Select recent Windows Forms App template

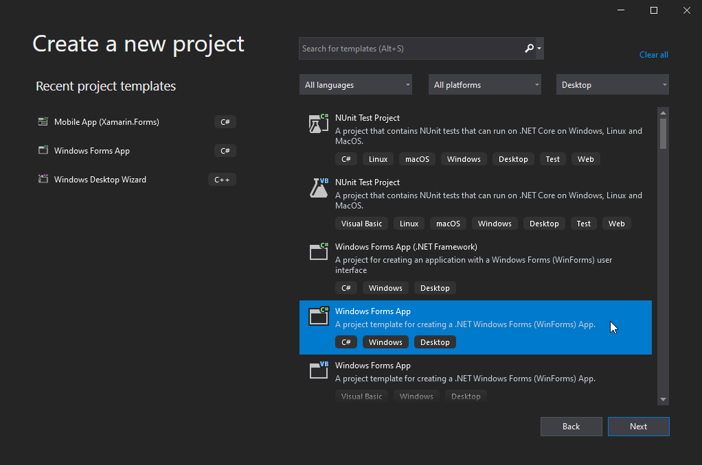[x=92, y=151]
